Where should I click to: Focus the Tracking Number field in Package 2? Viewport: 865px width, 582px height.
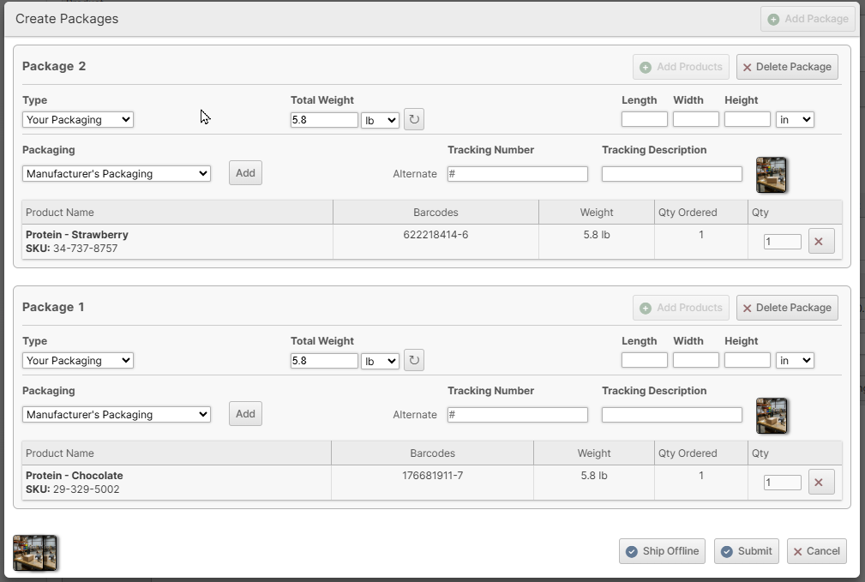click(x=518, y=174)
